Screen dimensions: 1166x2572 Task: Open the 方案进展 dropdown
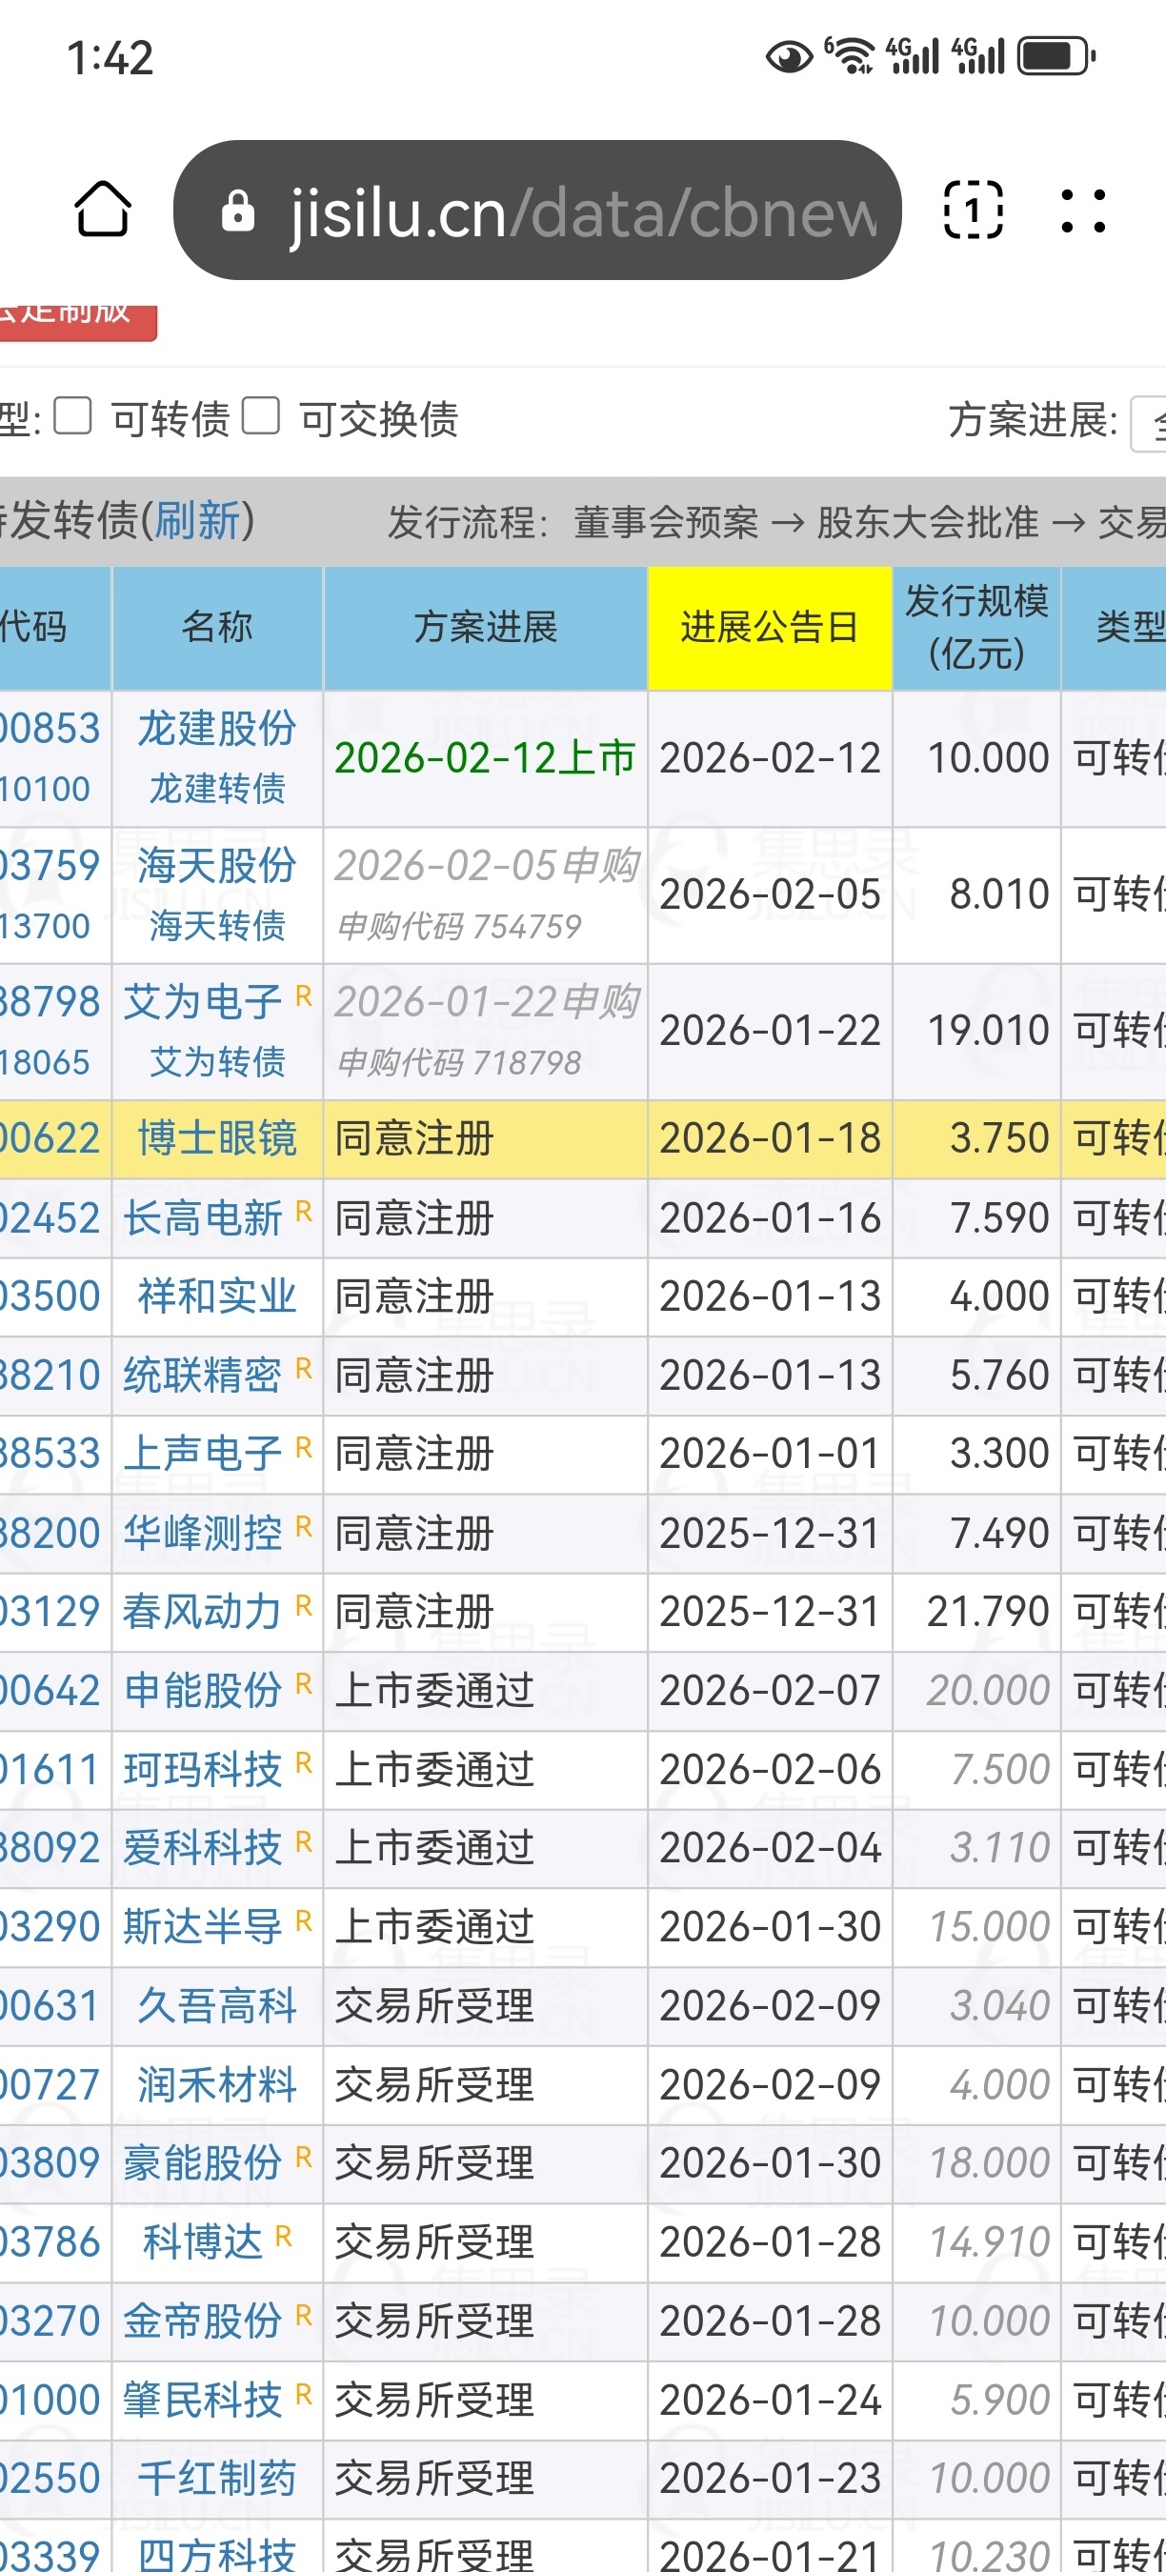click(1148, 423)
